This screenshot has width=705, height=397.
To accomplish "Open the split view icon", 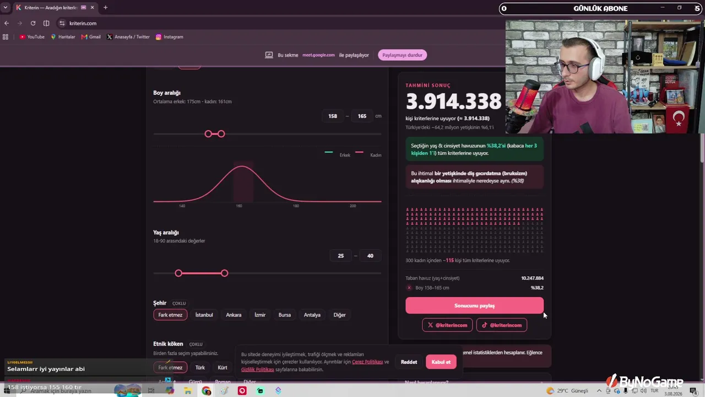I will (x=46, y=23).
